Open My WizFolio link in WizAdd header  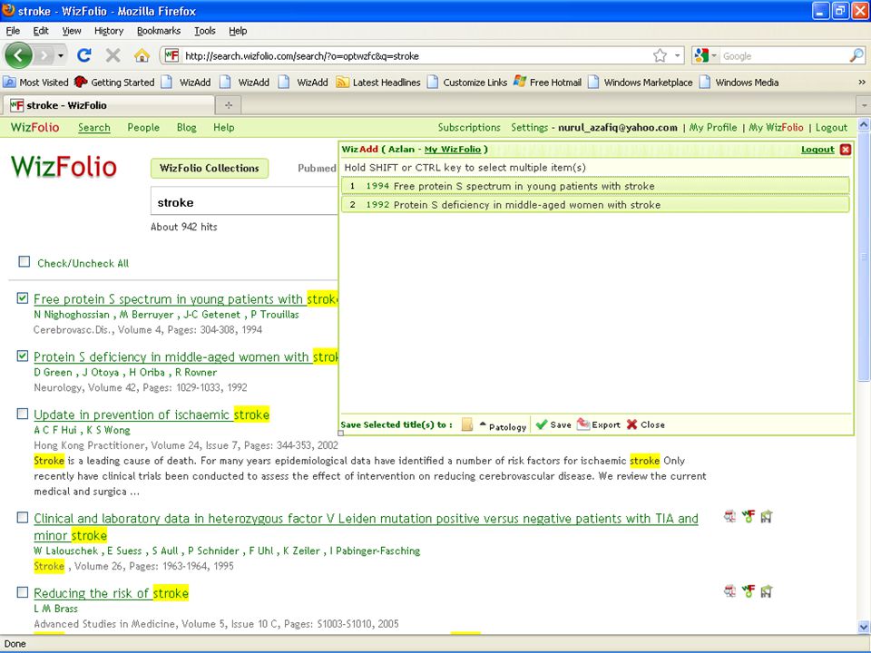(x=452, y=150)
